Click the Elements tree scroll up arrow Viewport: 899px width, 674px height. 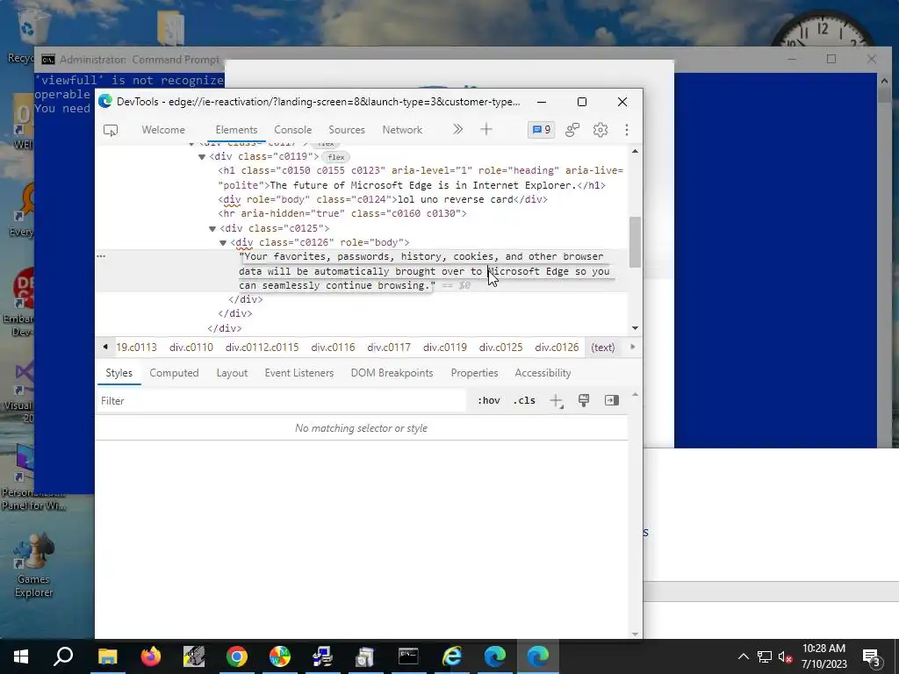coord(636,151)
